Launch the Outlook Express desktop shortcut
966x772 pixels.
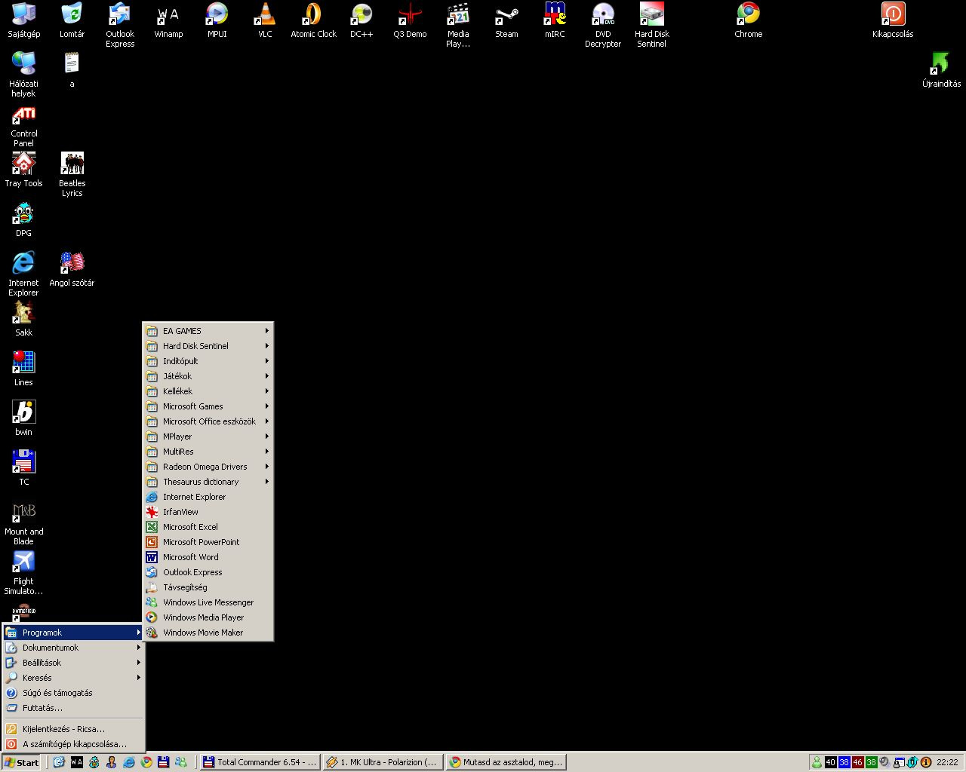tap(120, 25)
